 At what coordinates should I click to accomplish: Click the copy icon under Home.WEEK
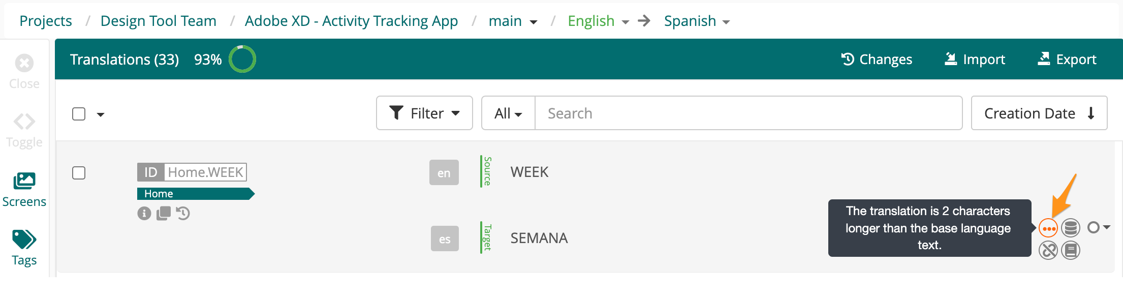(x=164, y=214)
